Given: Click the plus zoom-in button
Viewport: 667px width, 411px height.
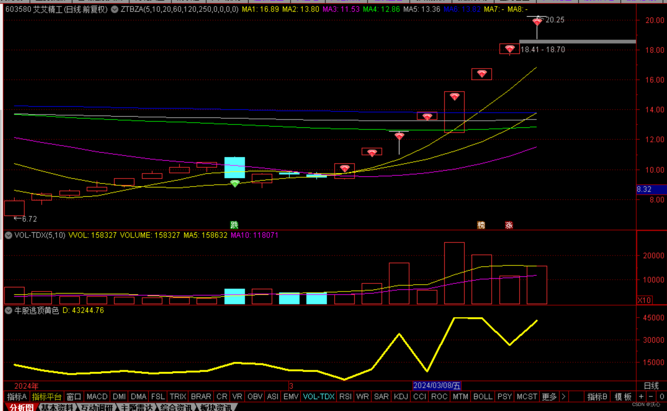Looking at the screenshot, I should click(x=641, y=397).
